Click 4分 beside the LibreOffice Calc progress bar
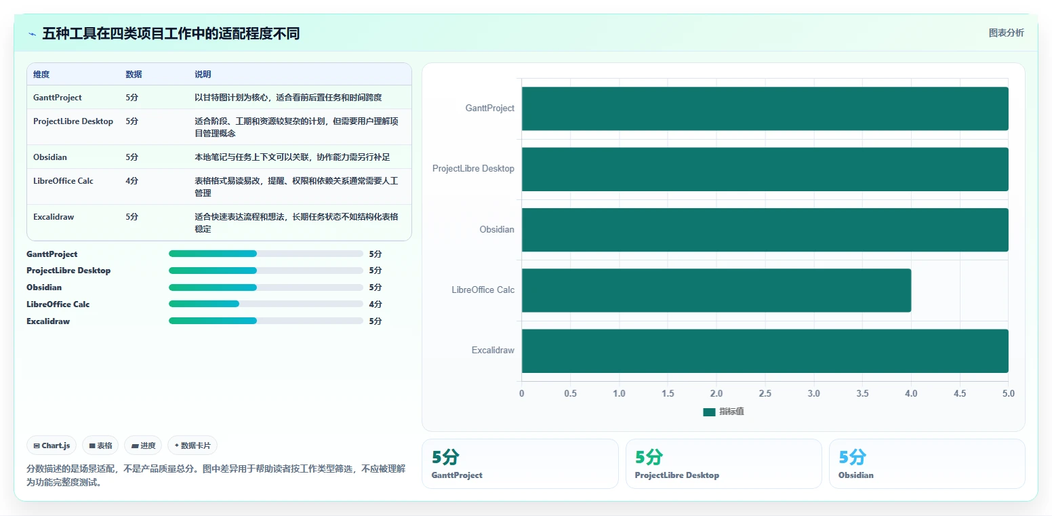The image size is (1052, 516). [x=376, y=304]
